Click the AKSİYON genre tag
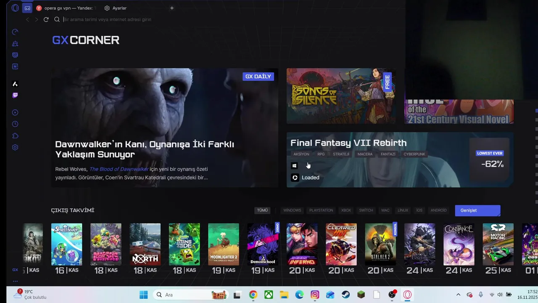538x303 pixels. [x=301, y=154]
